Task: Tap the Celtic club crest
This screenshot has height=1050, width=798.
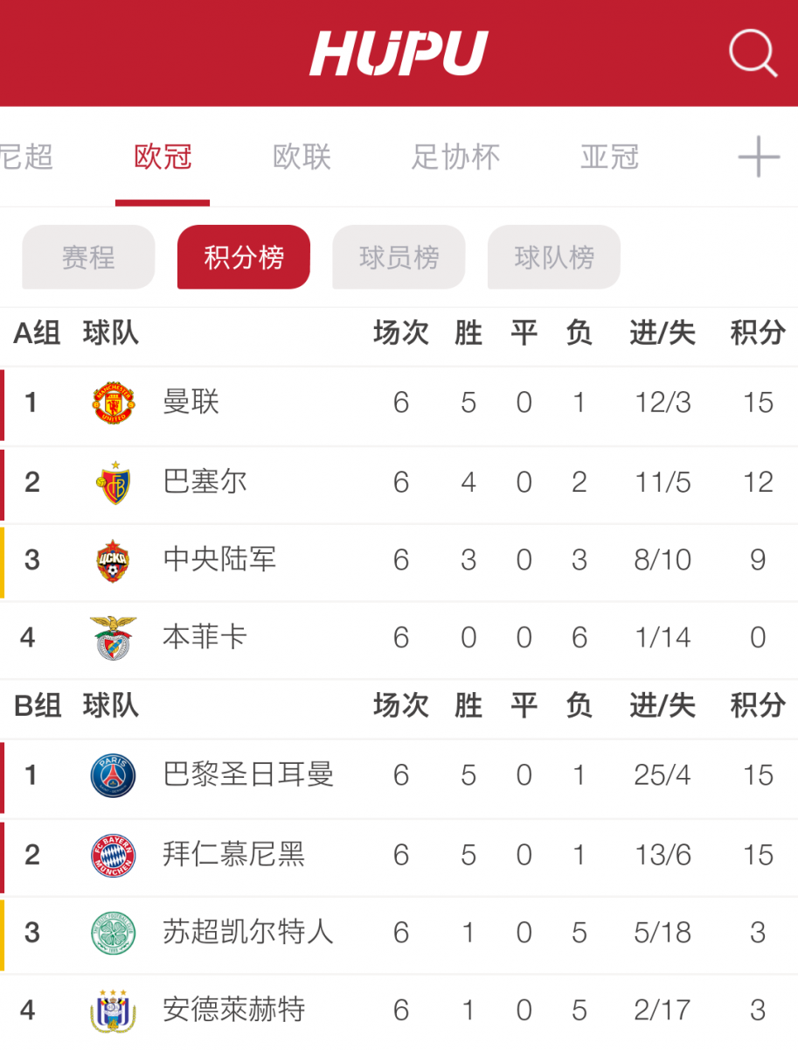Action: 114,933
